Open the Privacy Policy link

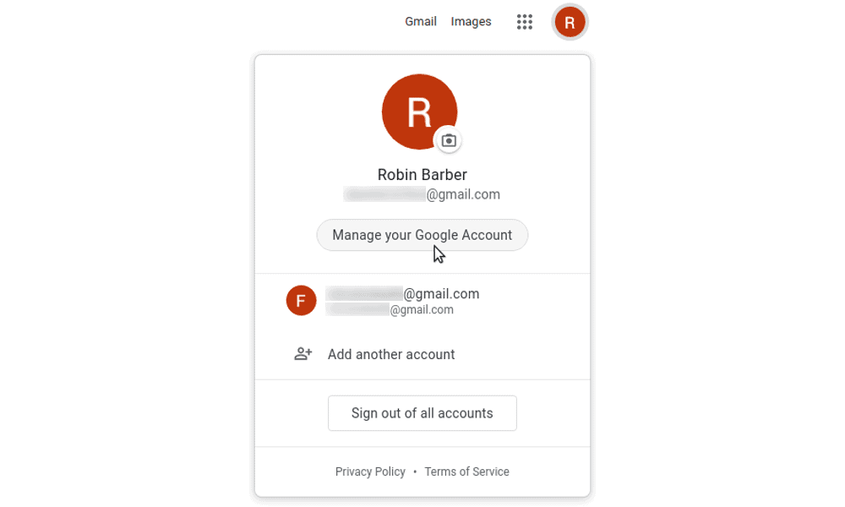click(x=370, y=472)
